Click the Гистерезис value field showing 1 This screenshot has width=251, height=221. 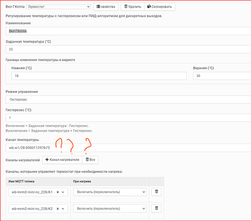[x=128, y=118]
